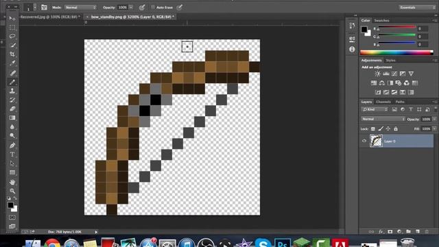Open the layer filter Kind dropdown
This screenshot has height=247, width=439.
click(375, 110)
